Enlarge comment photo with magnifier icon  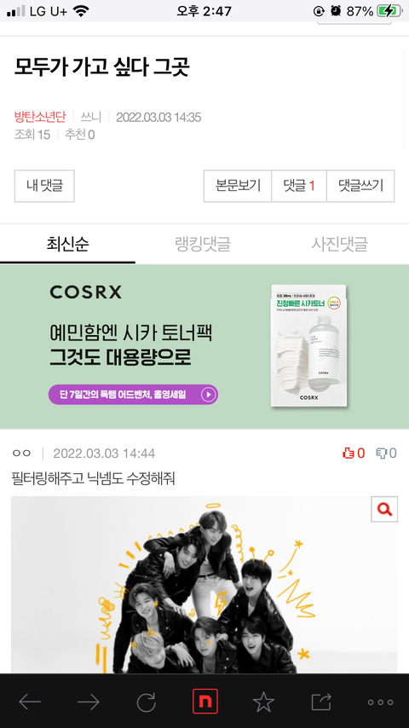click(x=384, y=509)
